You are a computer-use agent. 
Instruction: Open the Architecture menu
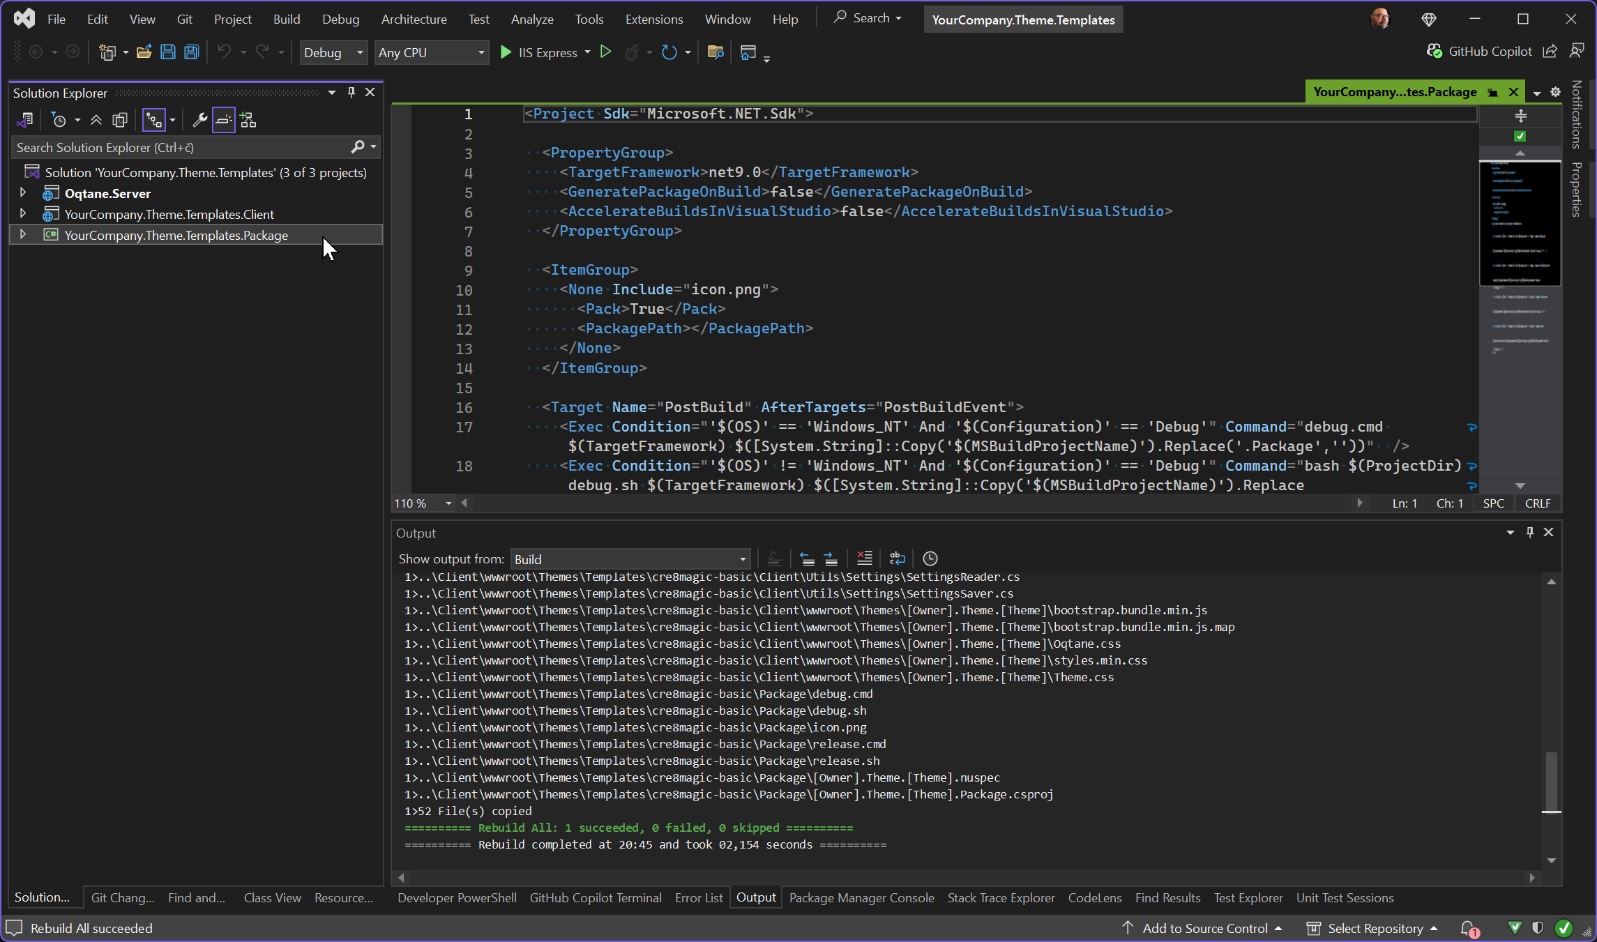click(414, 19)
